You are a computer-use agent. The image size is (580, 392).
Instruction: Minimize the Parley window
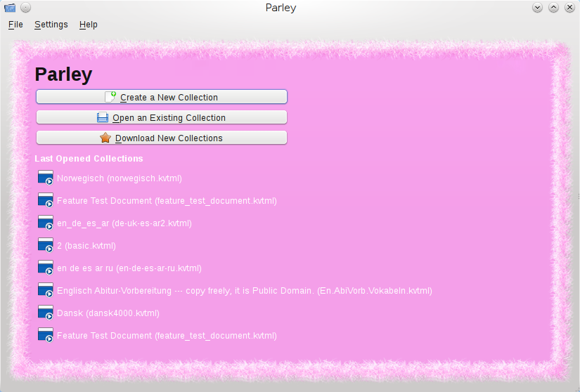tap(537, 8)
